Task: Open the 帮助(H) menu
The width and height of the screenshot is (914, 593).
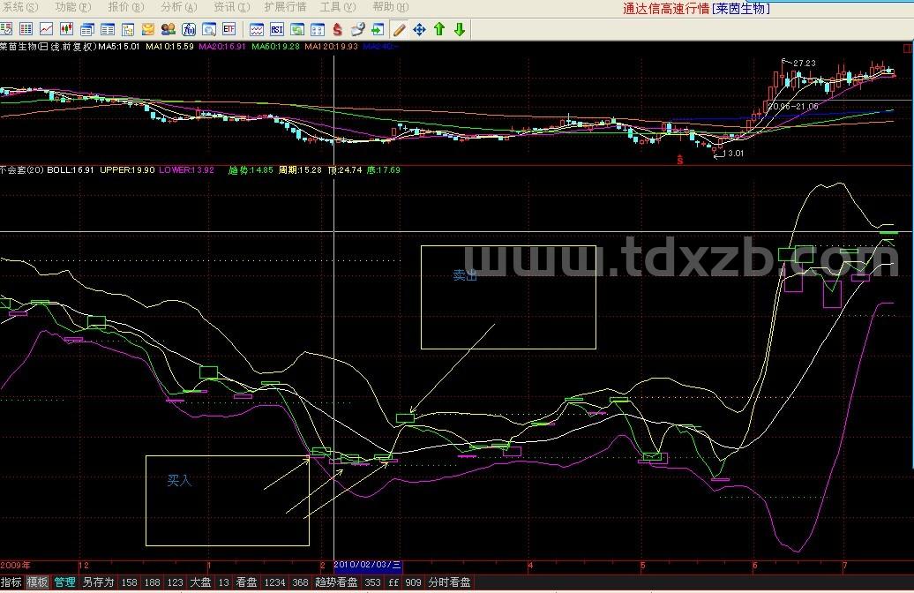Action: [x=391, y=7]
